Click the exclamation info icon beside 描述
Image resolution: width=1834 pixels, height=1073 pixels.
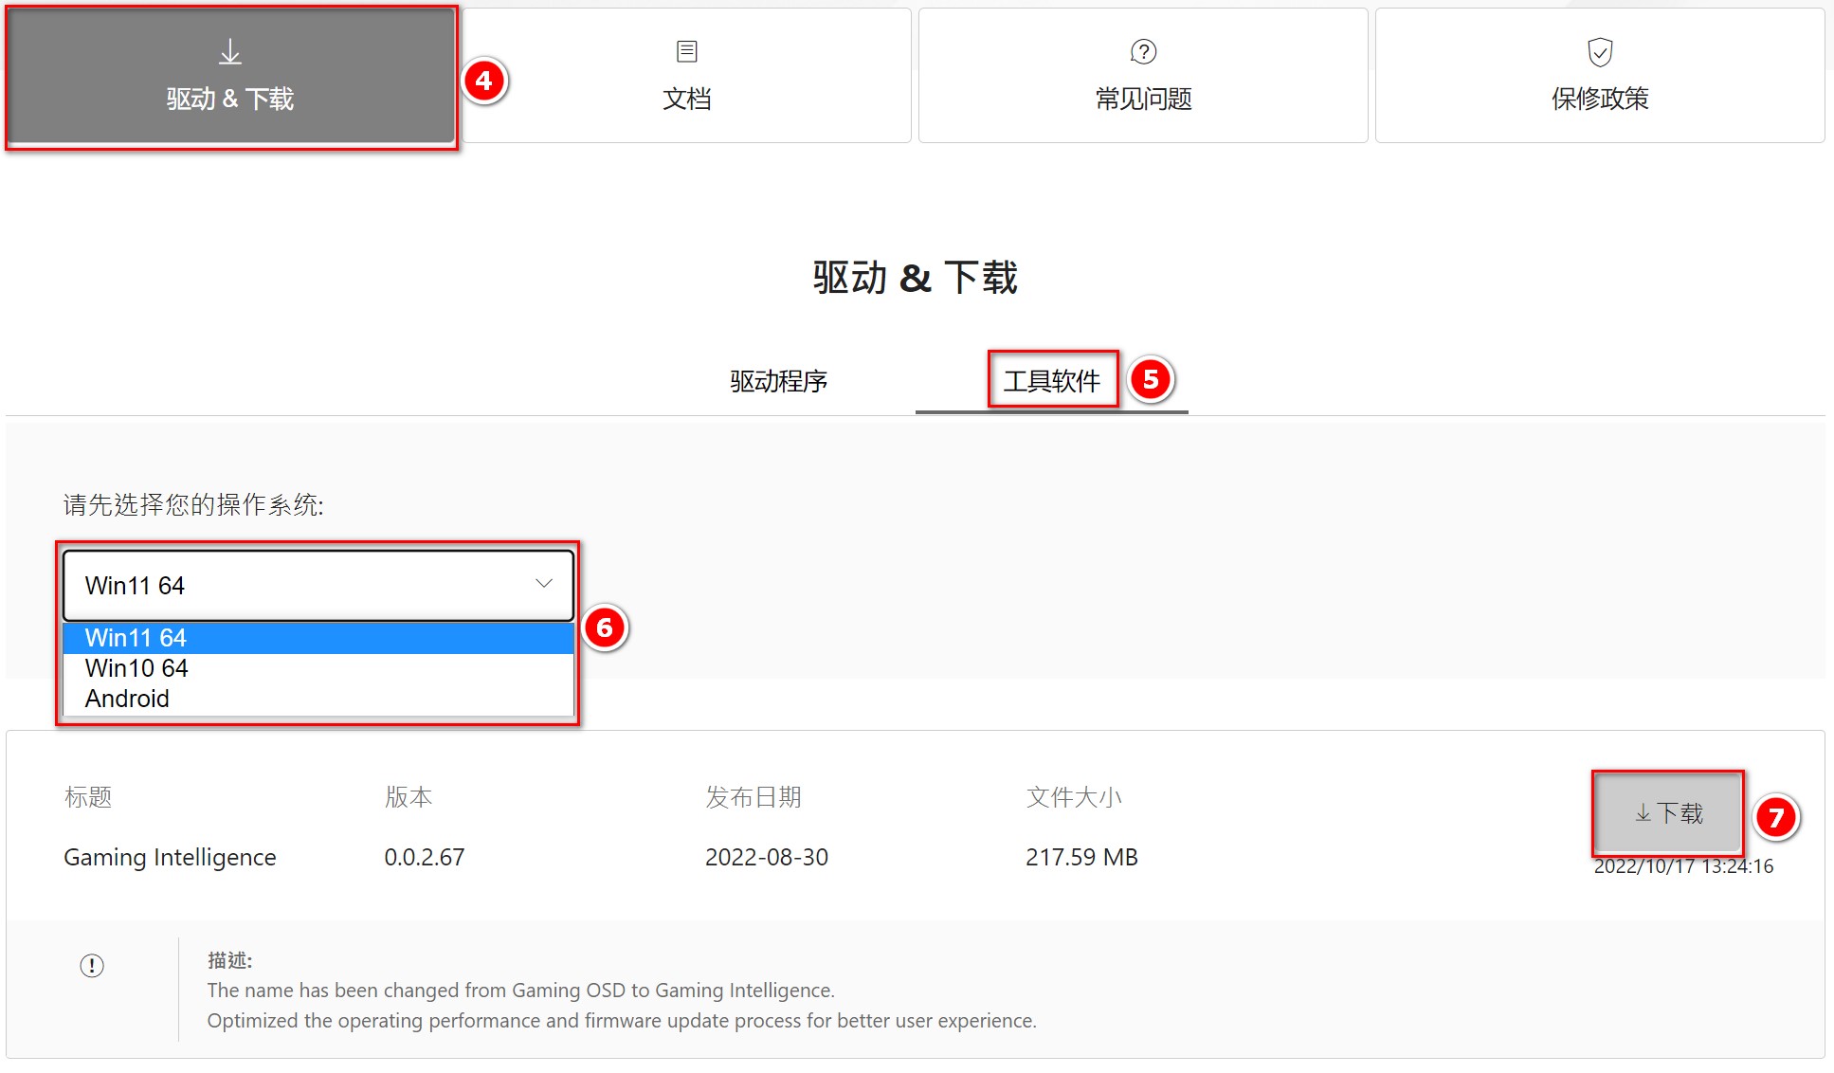pyautogui.click(x=92, y=966)
